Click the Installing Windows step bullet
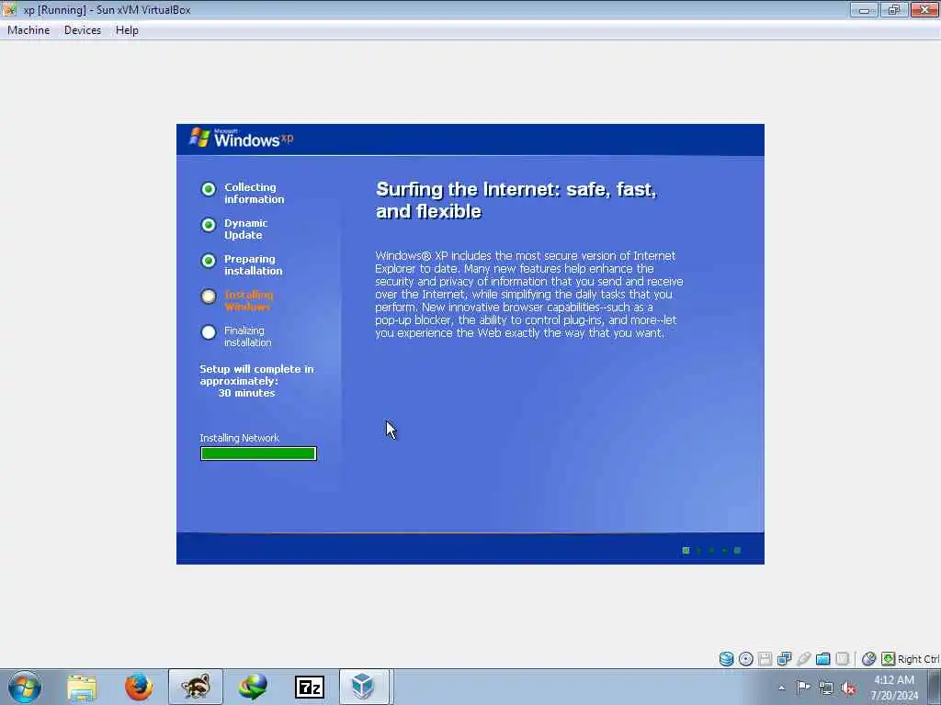The width and height of the screenshot is (941, 705). coord(209,297)
